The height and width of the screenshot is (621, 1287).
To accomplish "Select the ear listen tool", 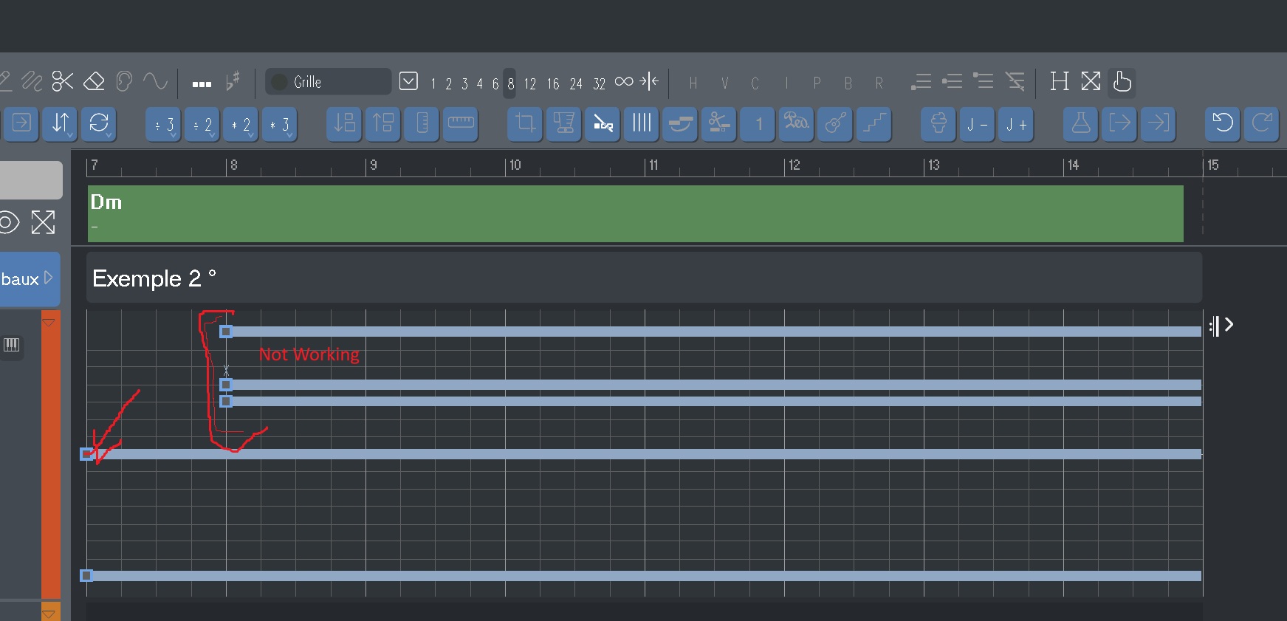I will pyautogui.click(x=124, y=81).
